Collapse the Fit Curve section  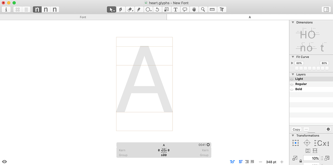point(293,57)
